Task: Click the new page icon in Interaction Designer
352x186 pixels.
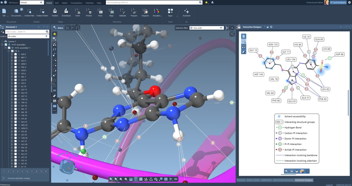Action: 244,36
